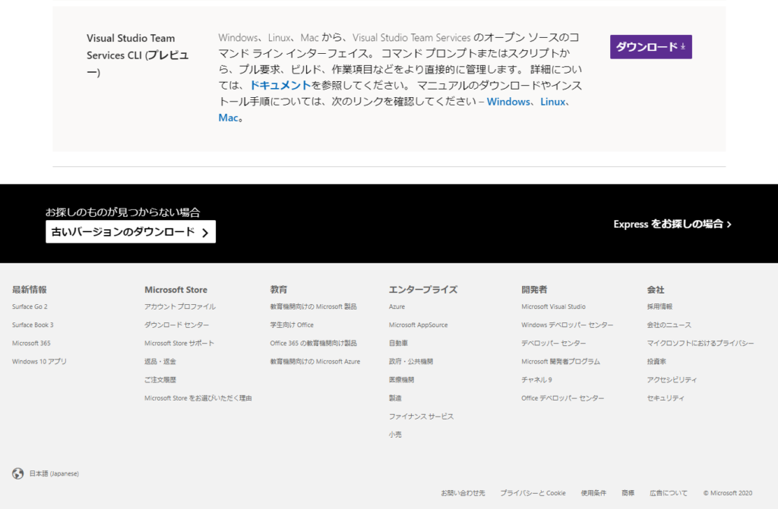Click the download arrow on the ダウンロード button

683,46
